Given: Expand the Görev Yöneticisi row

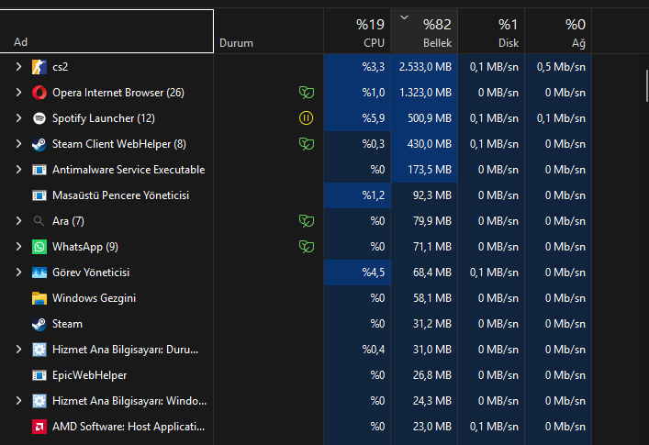Looking at the screenshot, I should [18, 273].
